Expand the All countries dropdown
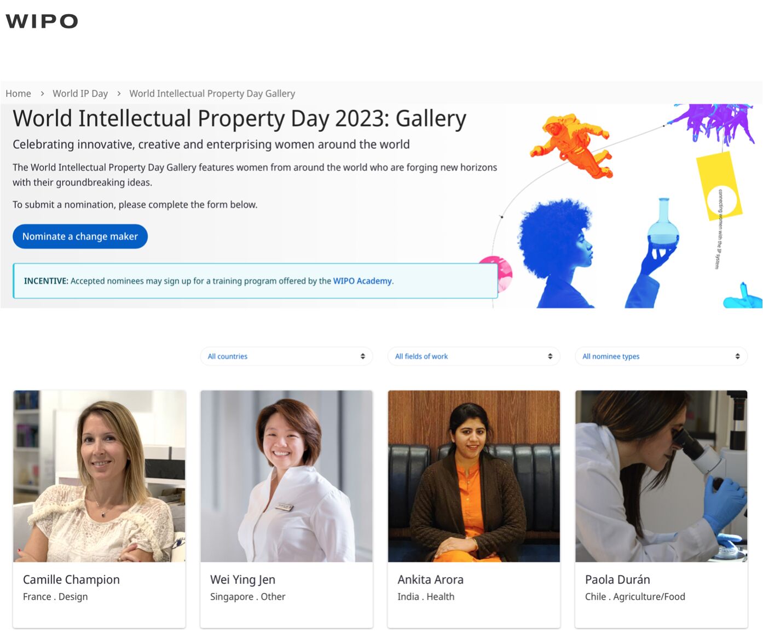This screenshot has height=640, width=763. click(x=286, y=356)
